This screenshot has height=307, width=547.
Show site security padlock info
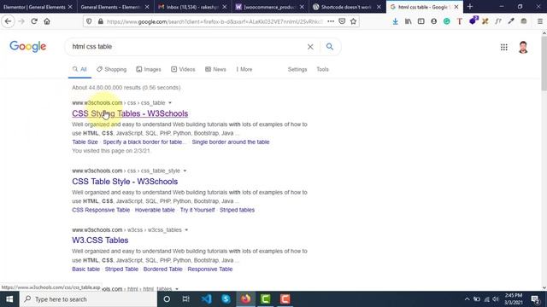[101, 21]
